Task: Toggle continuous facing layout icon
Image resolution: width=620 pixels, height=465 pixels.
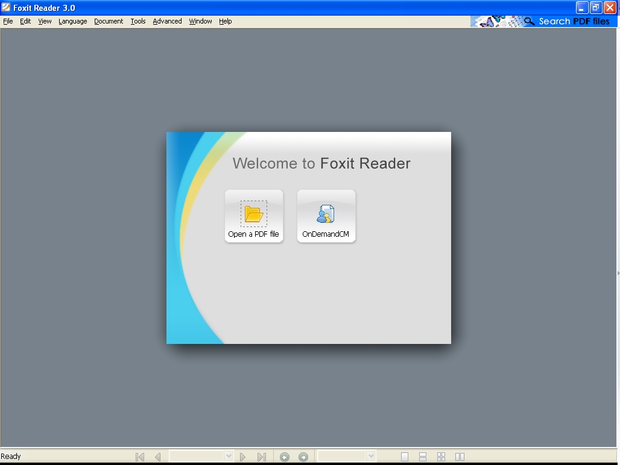Action: click(441, 457)
